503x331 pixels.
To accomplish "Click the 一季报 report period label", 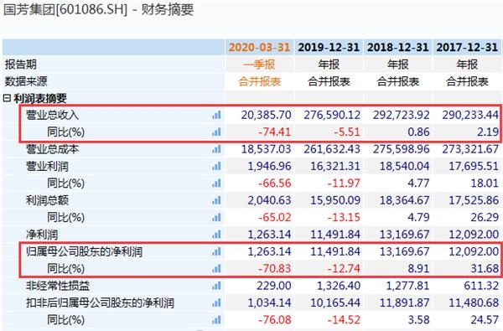I will [259, 65].
